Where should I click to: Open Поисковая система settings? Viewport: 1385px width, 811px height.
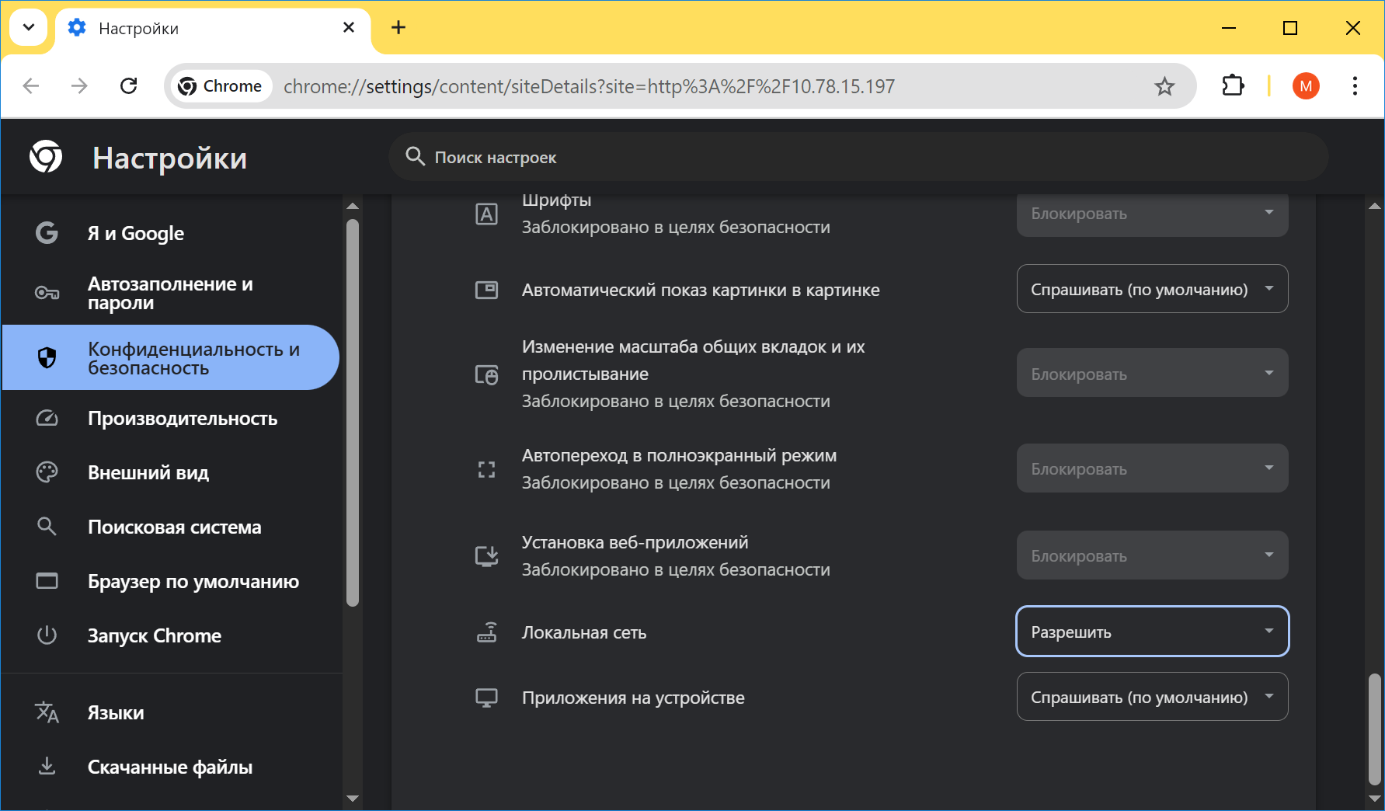pyautogui.click(x=174, y=527)
